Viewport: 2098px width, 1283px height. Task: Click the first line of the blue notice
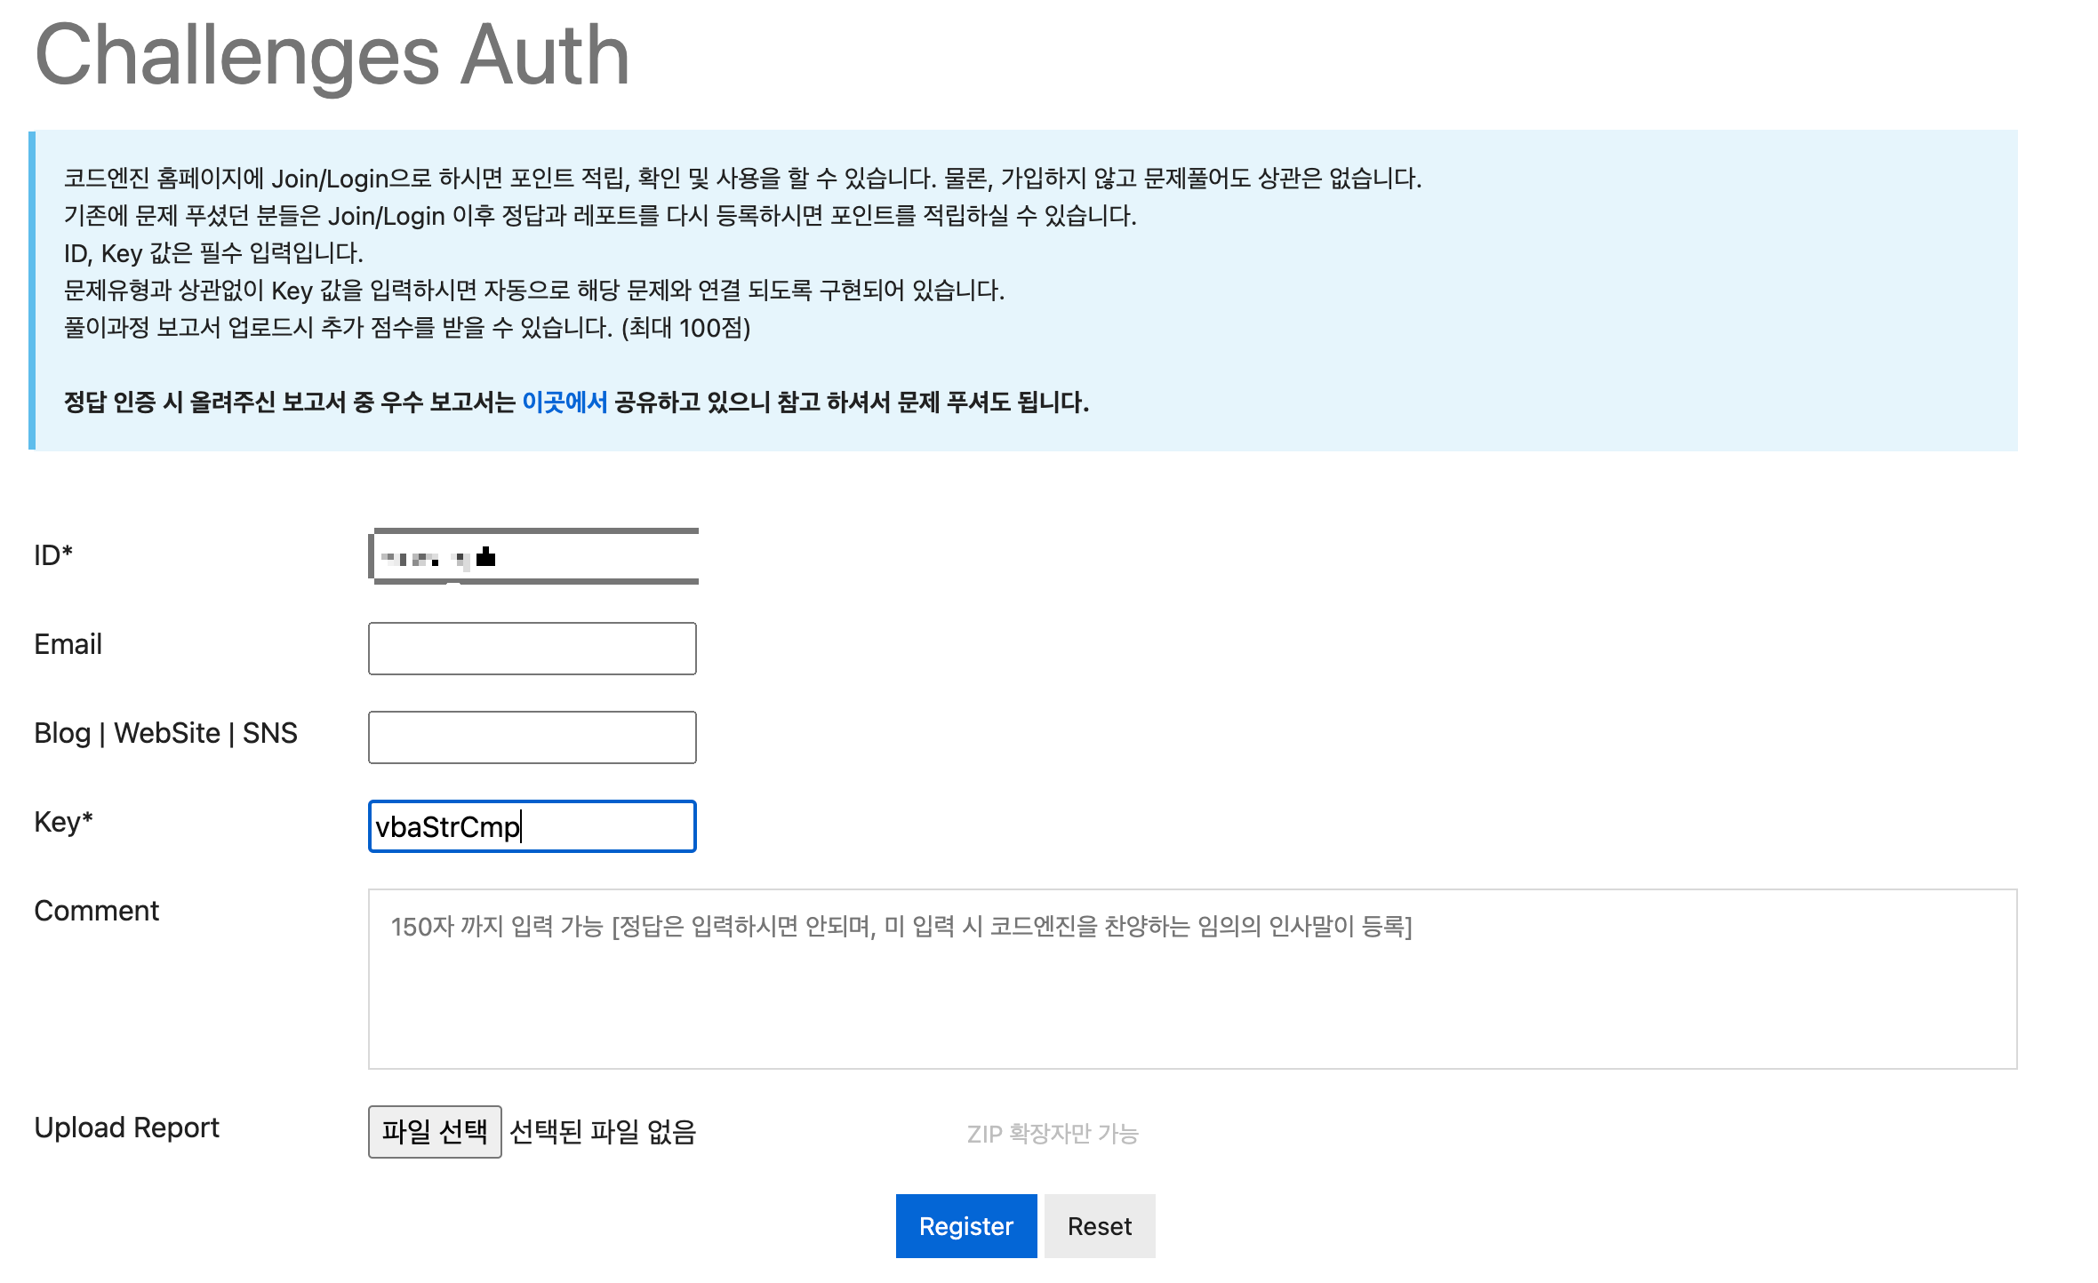(742, 179)
